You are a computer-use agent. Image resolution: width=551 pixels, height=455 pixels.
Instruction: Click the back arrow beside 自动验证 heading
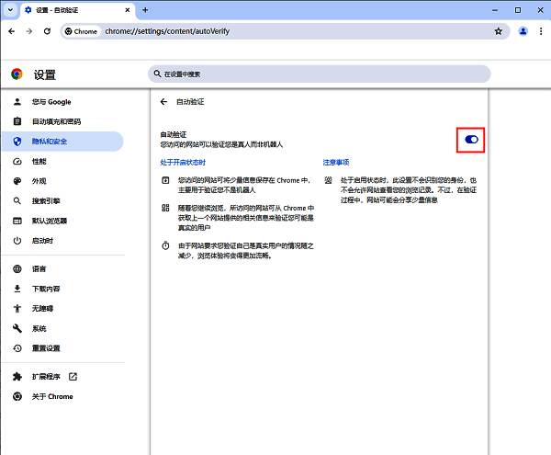(x=163, y=102)
